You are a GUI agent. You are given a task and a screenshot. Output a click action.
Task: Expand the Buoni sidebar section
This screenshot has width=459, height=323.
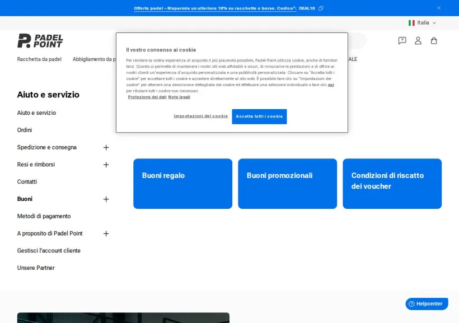tap(106, 199)
